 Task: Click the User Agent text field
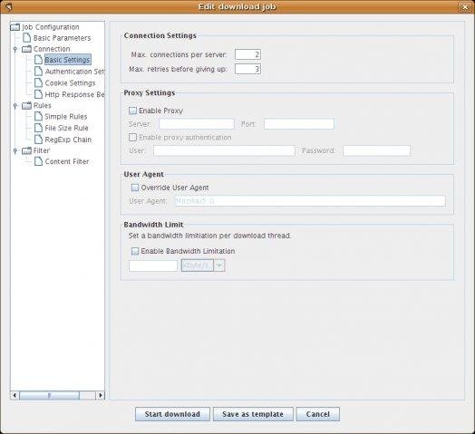310,201
